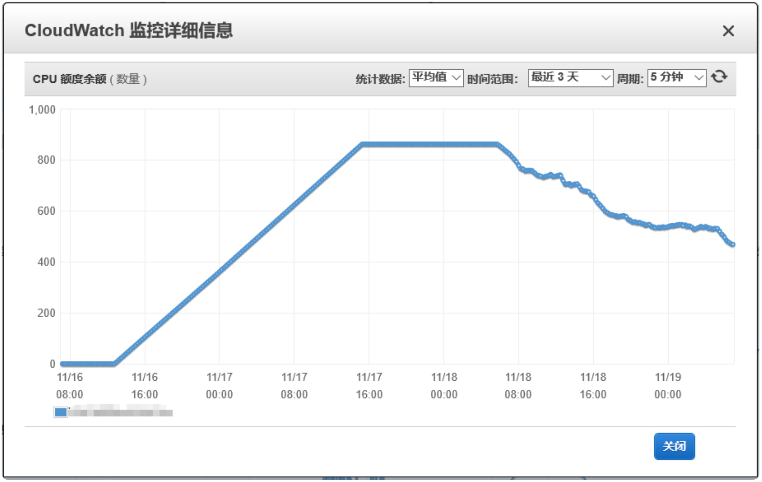The height and width of the screenshot is (482, 762).
Task: Click the CloudWatch 监控详细信息 dialog title
Action: tap(129, 31)
